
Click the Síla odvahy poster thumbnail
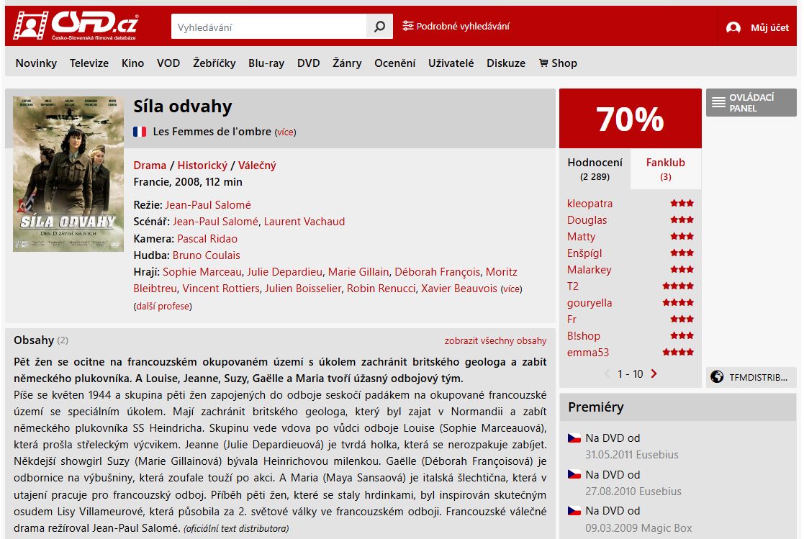[68, 174]
